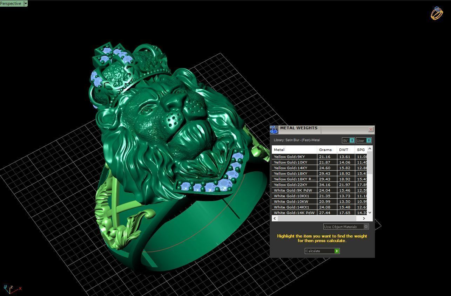Select the White Gold:10KW row

point(319,201)
